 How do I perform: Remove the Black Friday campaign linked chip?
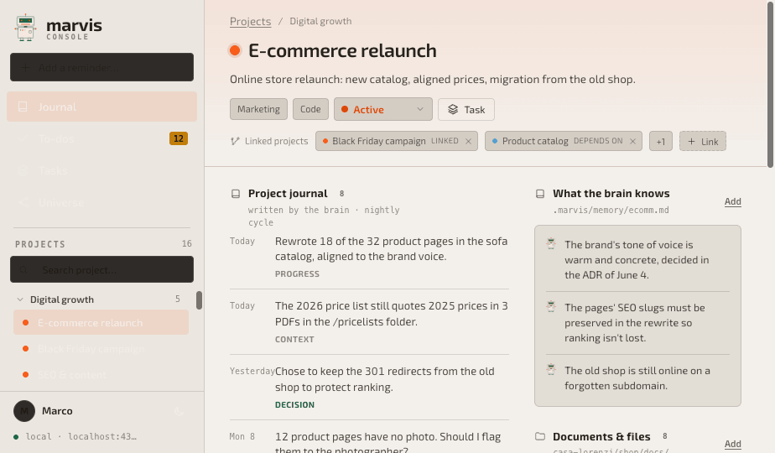pyautogui.click(x=468, y=142)
